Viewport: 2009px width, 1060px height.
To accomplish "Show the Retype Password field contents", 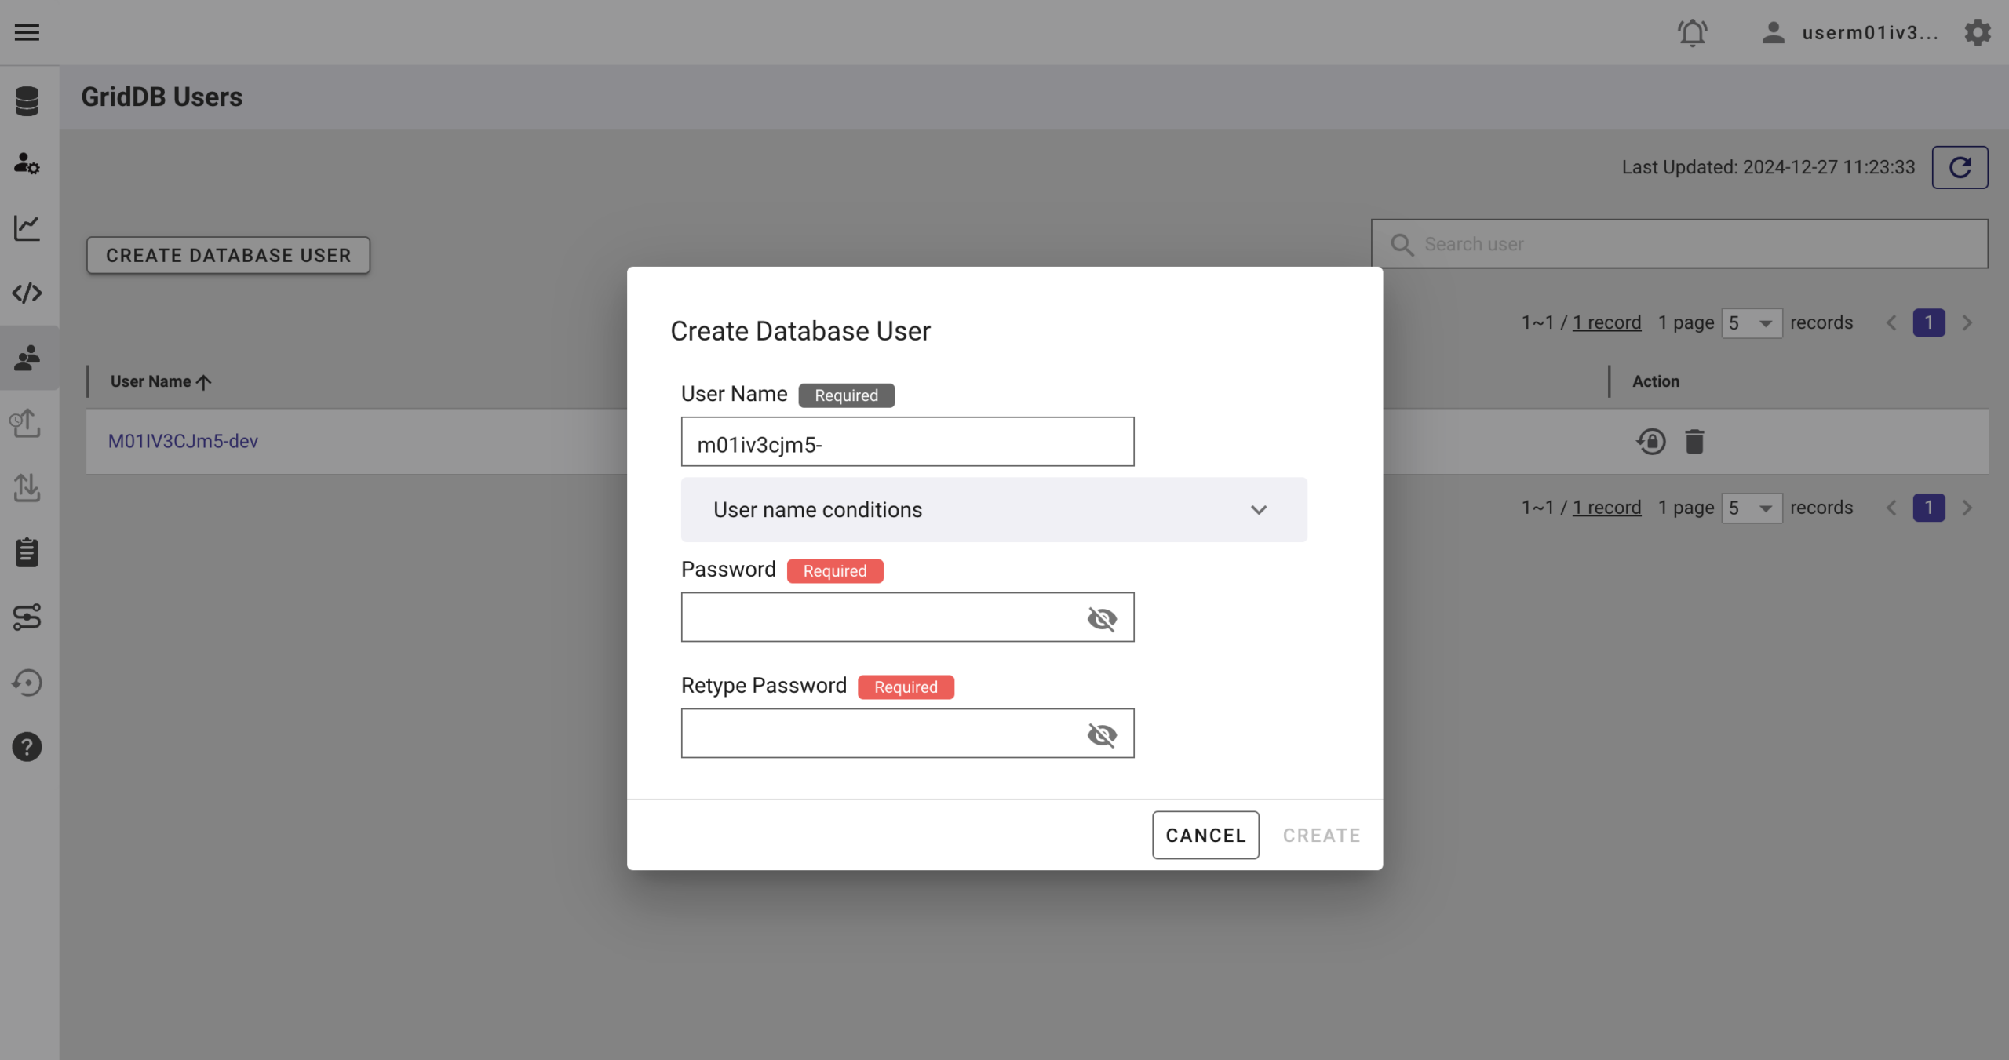I will point(1102,734).
